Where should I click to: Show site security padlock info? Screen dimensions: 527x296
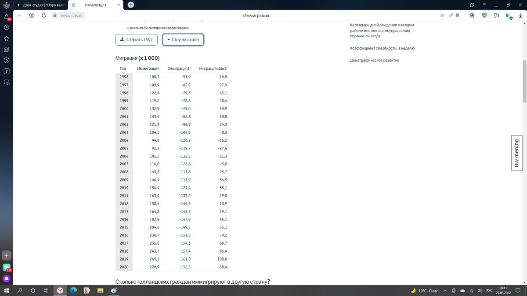point(55,15)
